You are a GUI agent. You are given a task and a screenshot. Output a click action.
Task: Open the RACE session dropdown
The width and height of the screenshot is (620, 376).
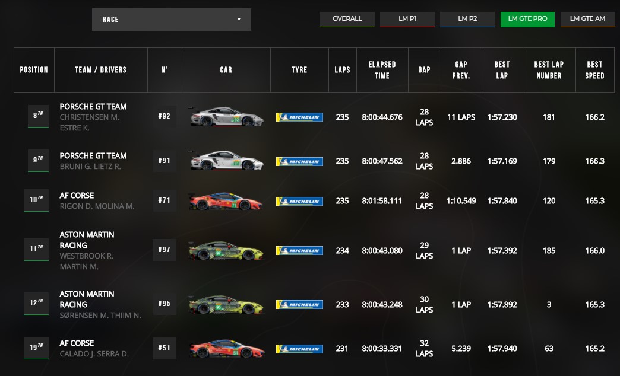[171, 20]
